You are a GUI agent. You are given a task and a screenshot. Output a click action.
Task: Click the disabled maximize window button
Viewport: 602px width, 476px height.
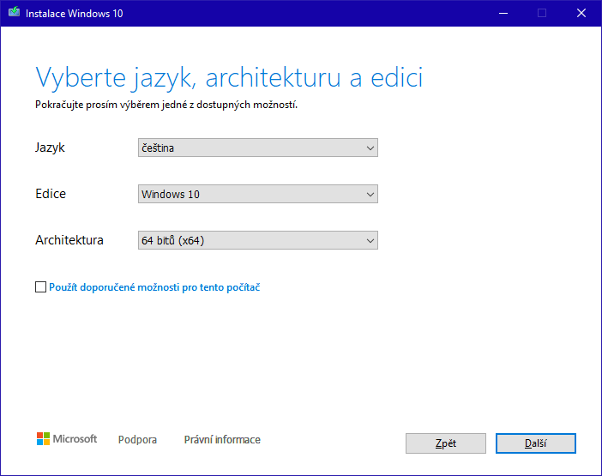pyautogui.click(x=542, y=13)
